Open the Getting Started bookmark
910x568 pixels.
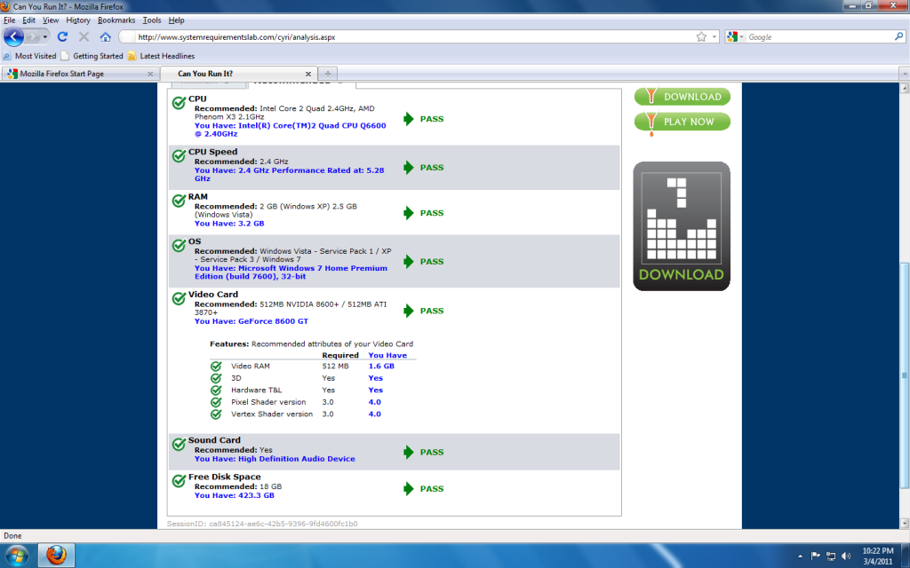tap(92, 56)
